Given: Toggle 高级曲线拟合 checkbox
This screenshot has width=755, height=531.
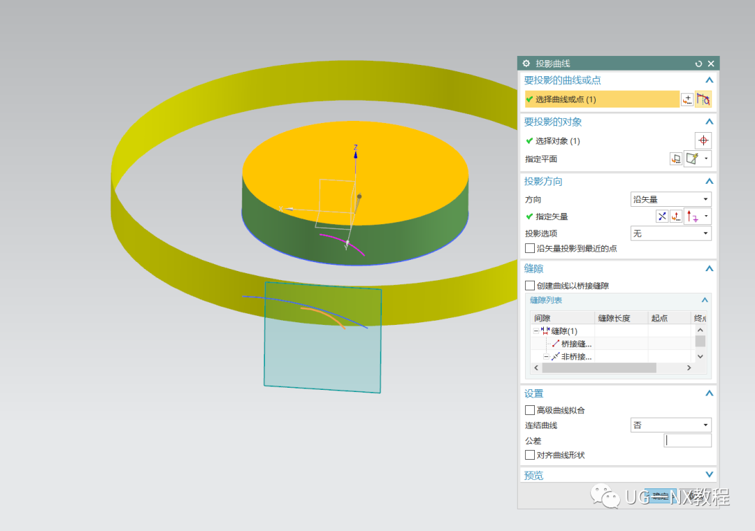Looking at the screenshot, I should click(x=530, y=410).
